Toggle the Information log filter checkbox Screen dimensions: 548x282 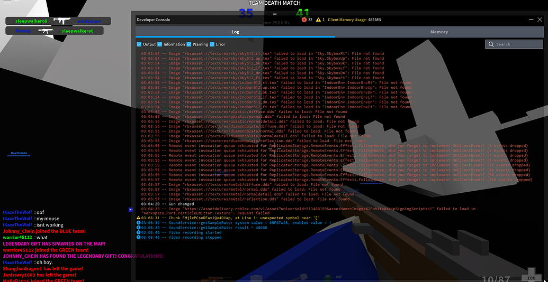click(160, 44)
